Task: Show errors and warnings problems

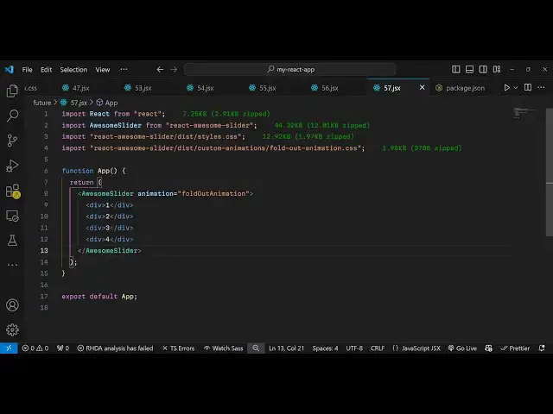Action: pos(35,348)
